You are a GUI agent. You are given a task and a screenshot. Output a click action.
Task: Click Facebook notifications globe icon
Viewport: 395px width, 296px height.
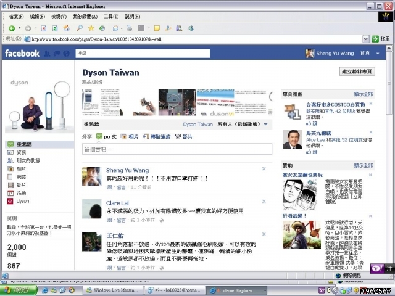66,54
